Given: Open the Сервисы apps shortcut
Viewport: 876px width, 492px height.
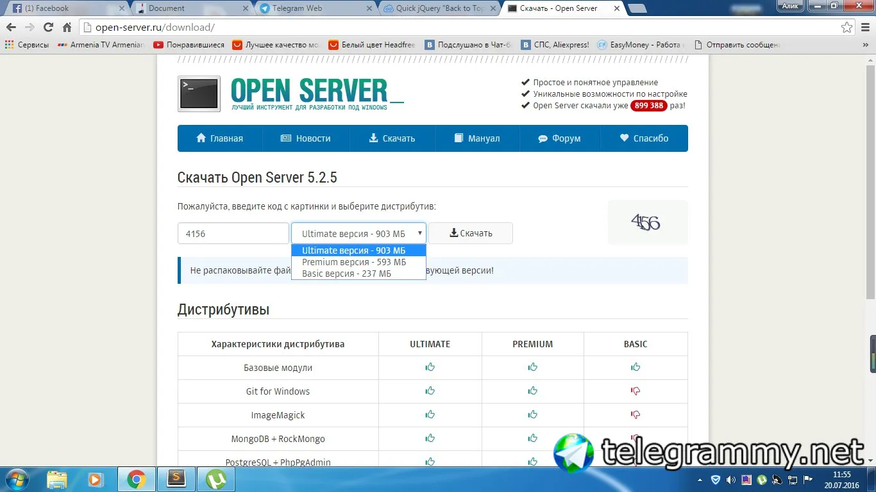Looking at the screenshot, I should tap(27, 45).
